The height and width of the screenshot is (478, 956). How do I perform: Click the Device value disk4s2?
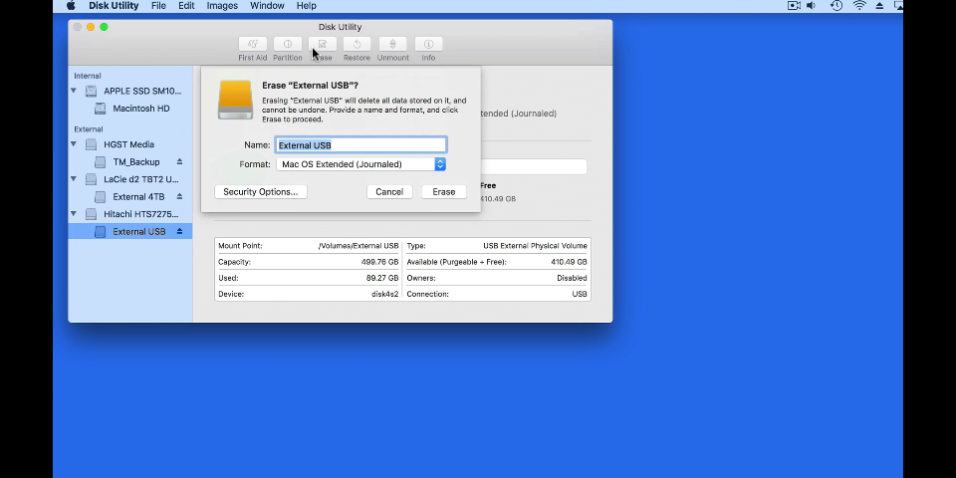384,294
